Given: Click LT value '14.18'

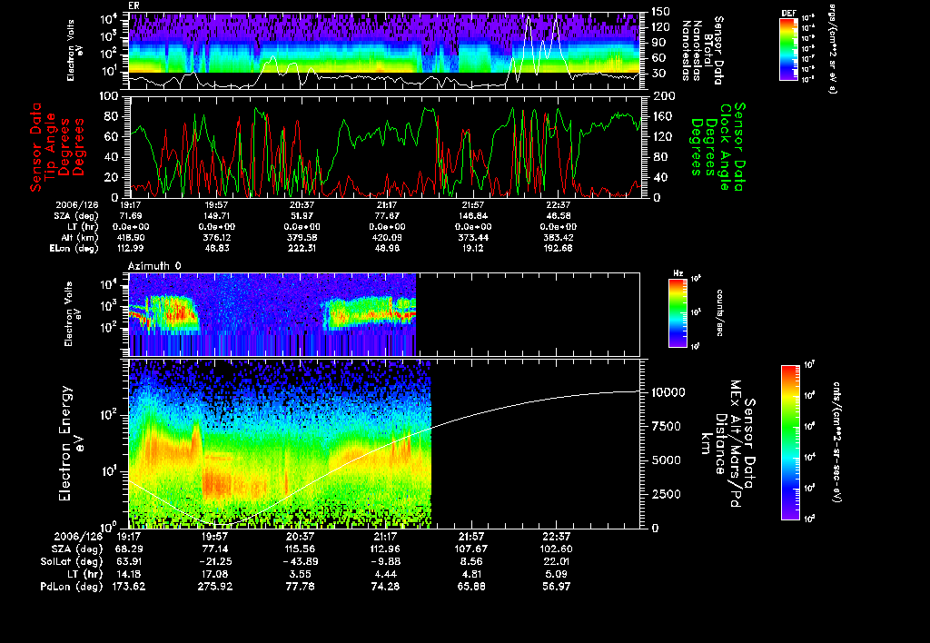Looking at the screenshot, I should pyautogui.click(x=129, y=574).
